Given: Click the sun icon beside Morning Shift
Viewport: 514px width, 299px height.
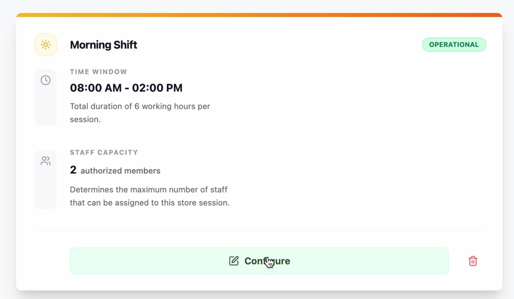Looking at the screenshot, I should [46, 45].
